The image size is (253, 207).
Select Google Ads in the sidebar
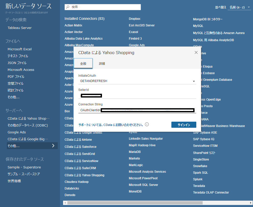tap(17, 132)
